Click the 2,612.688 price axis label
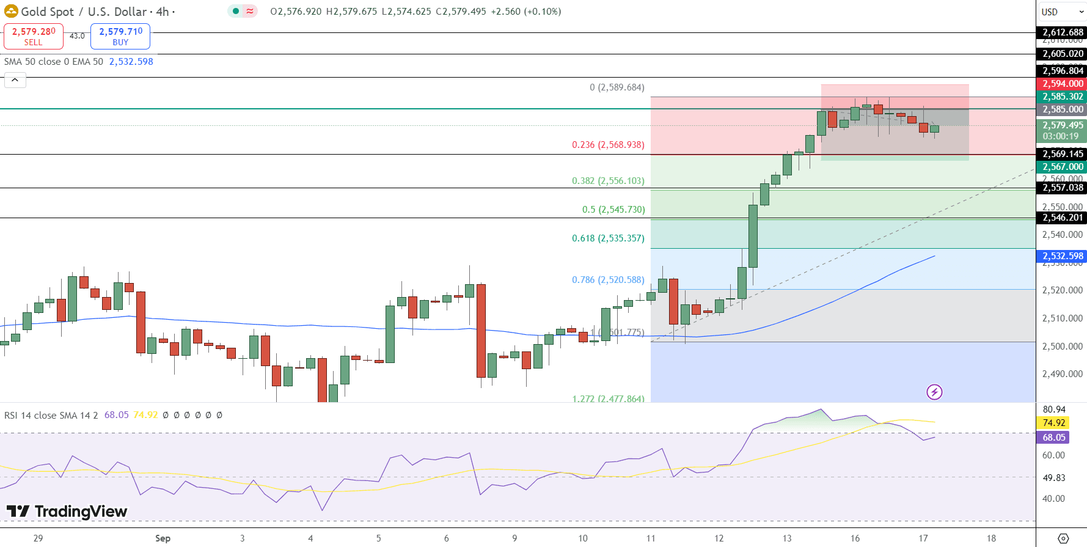The height and width of the screenshot is (547, 1087). 1062,32
